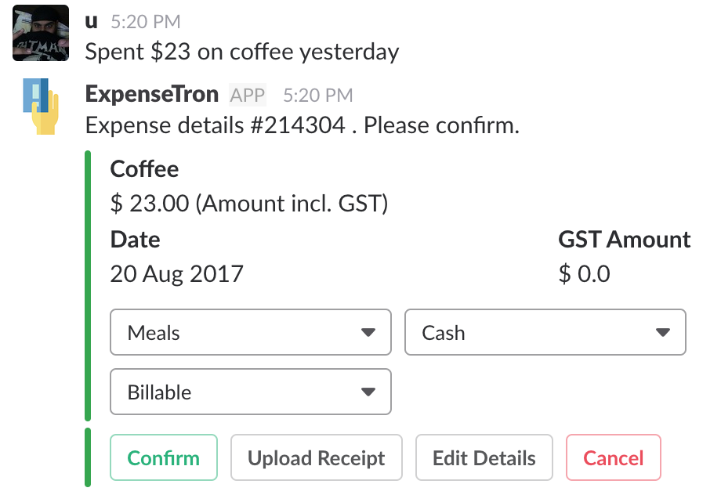Click the Coffee expense title
721x495 pixels.
(x=144, y=169)
